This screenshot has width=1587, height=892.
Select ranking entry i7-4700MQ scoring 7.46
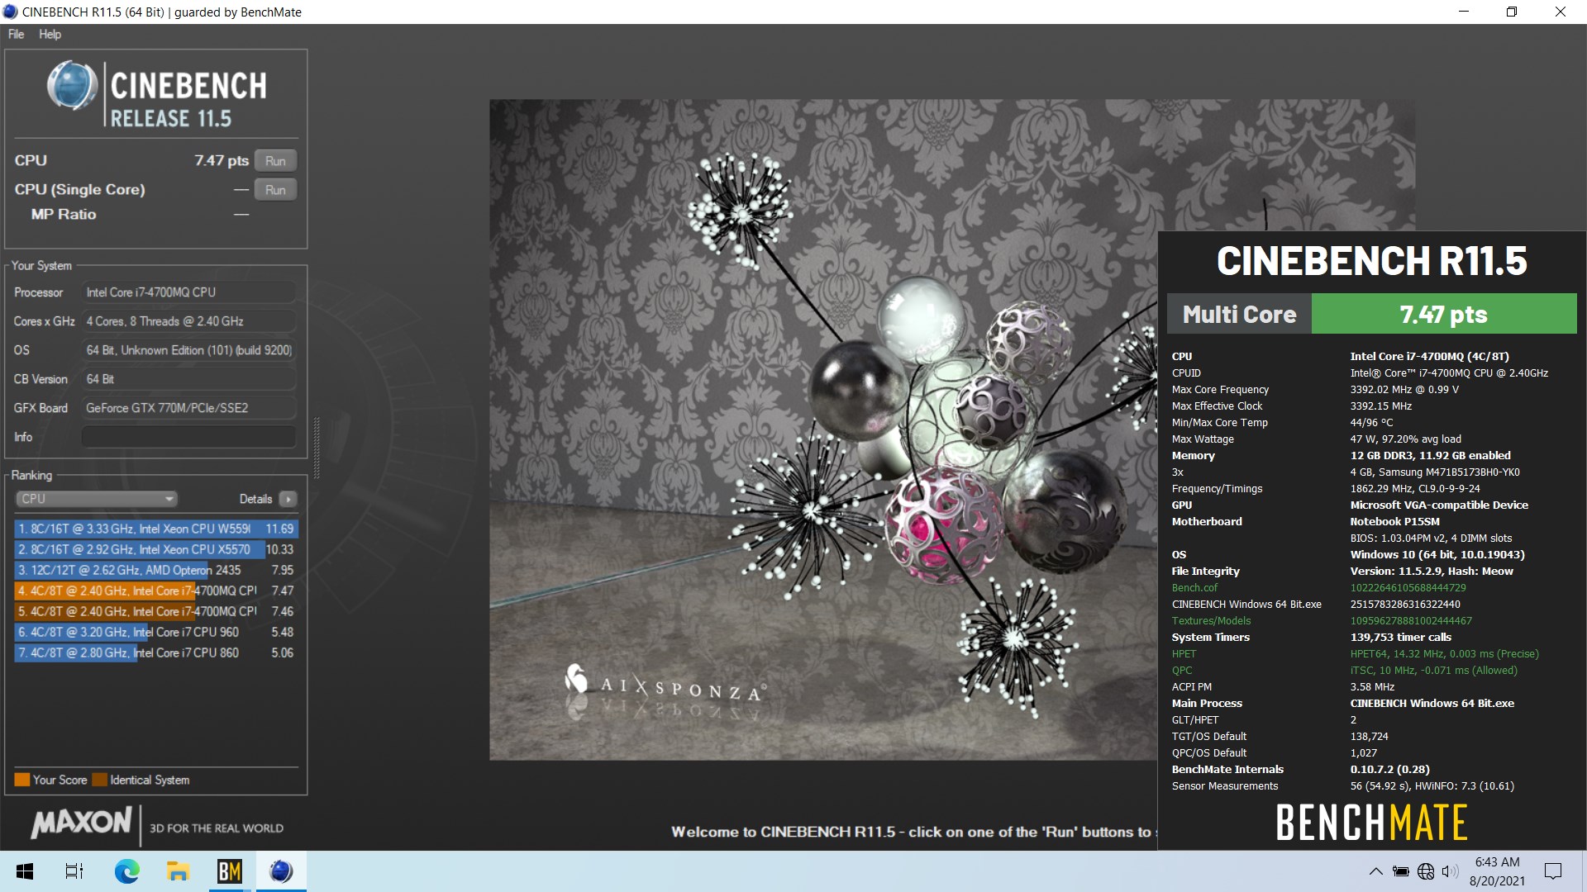[155, 611]
